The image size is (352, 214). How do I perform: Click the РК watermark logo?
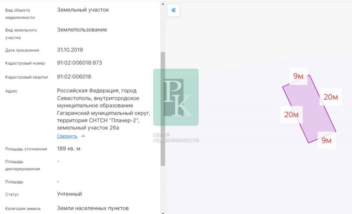click(x=176, y=97)
